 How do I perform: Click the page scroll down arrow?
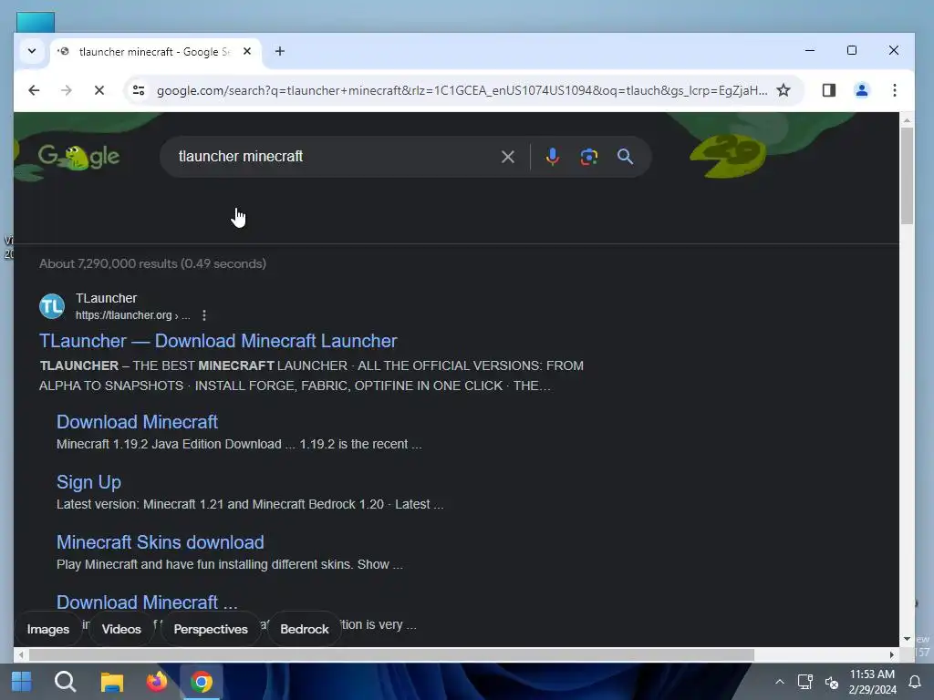[x=907, y=639]
